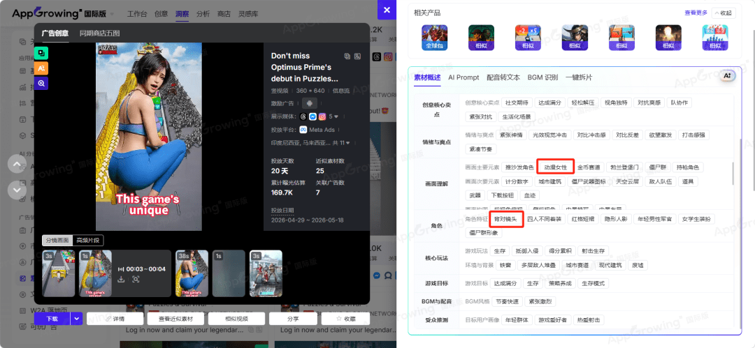
Task: Click the 下载 button
Action: 52,318
